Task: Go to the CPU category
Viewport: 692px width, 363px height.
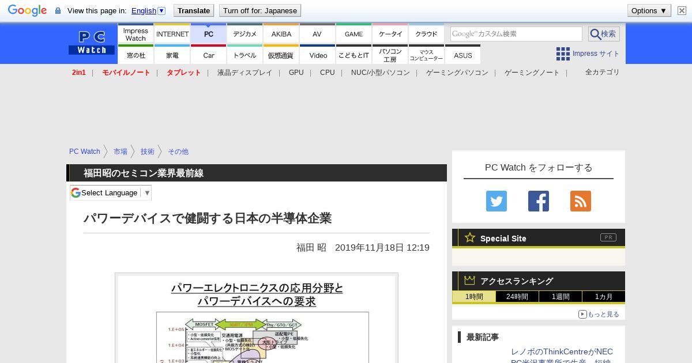Action: (328, 73)
